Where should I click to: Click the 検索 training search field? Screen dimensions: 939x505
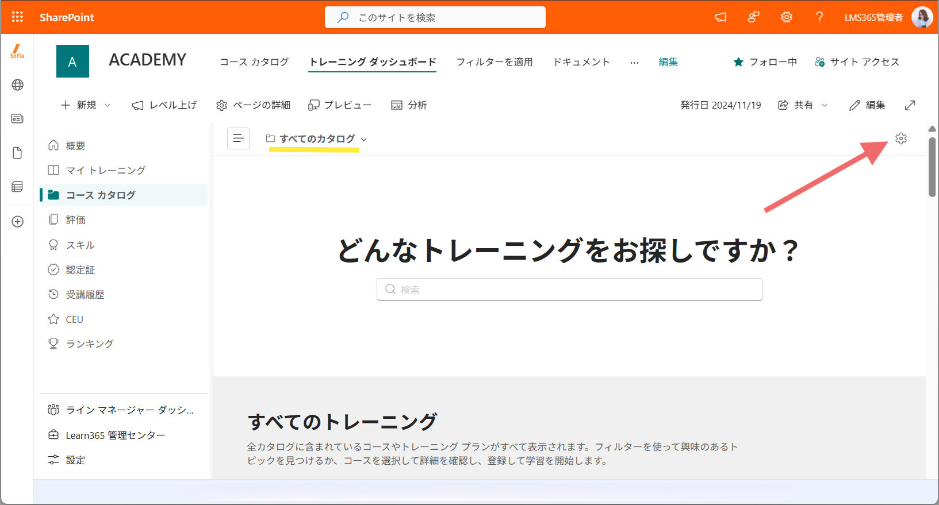point(570,290)
